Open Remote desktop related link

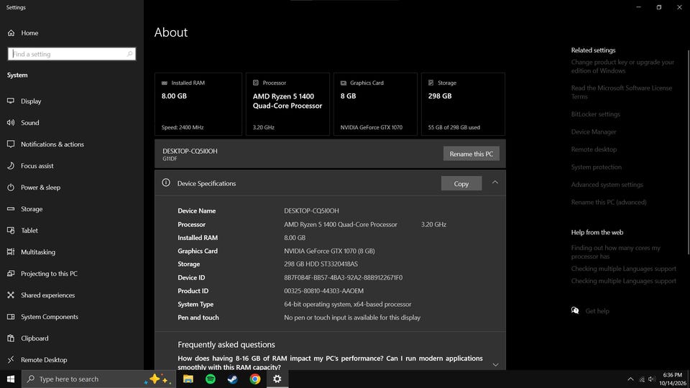(x=594, y=149)
